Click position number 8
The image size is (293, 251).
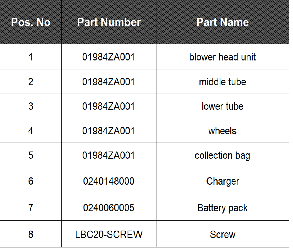(31, 234)
